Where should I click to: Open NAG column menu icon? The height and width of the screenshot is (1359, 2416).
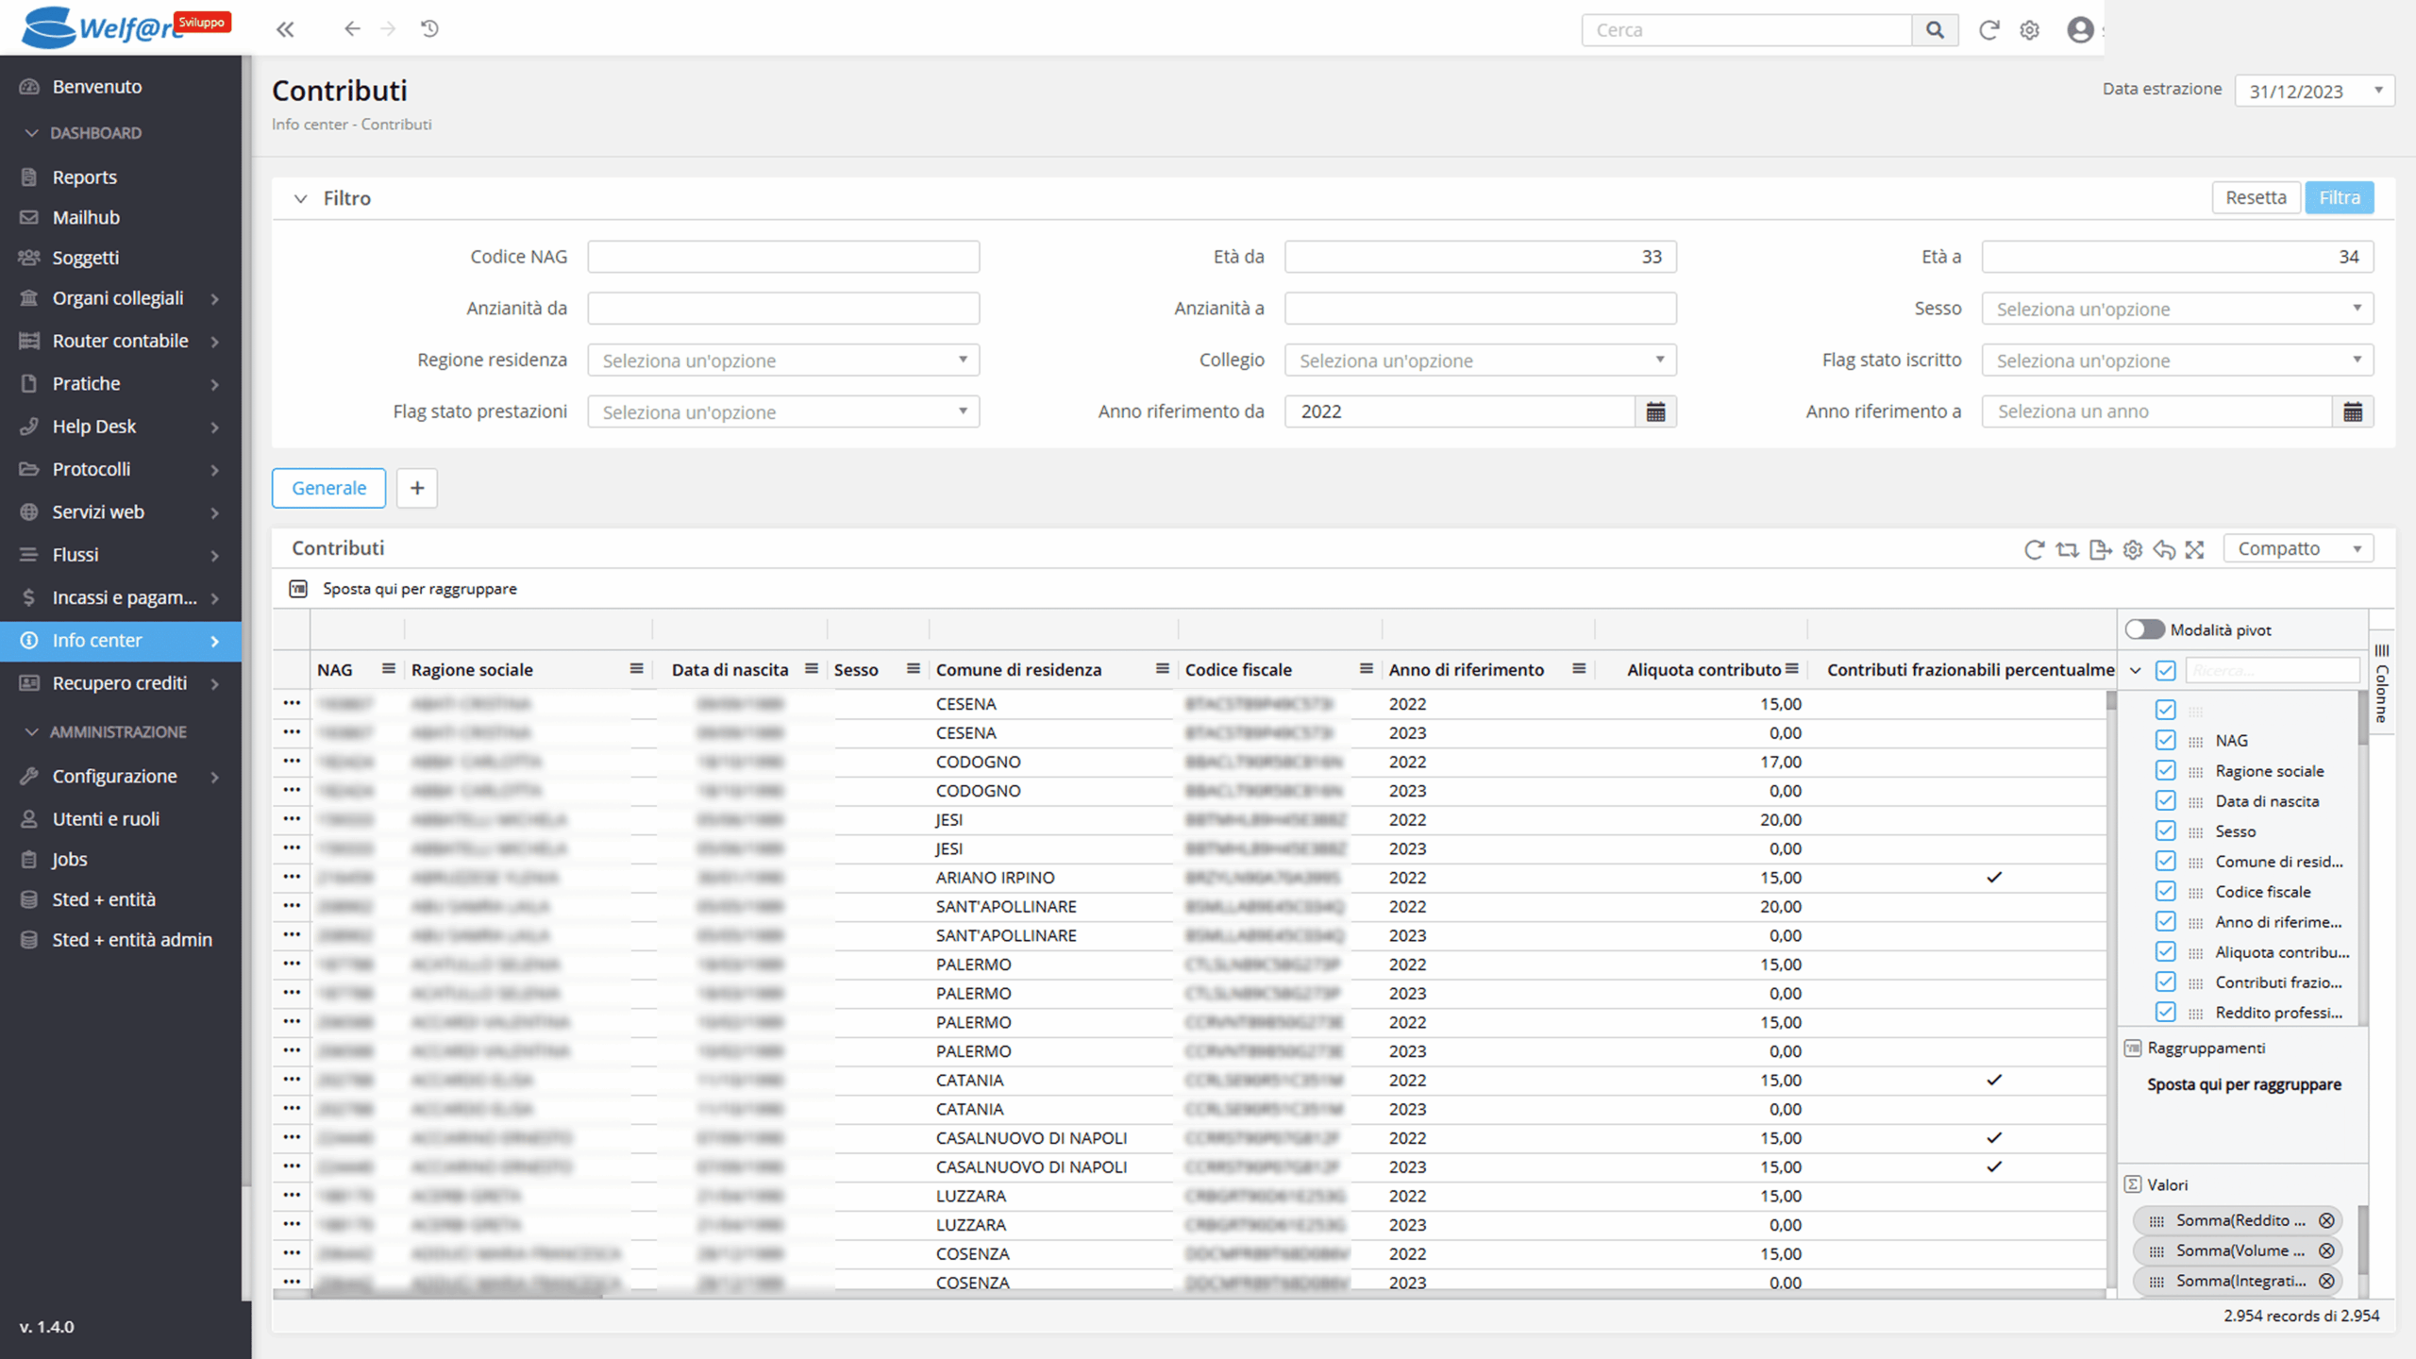click(388, 669)
